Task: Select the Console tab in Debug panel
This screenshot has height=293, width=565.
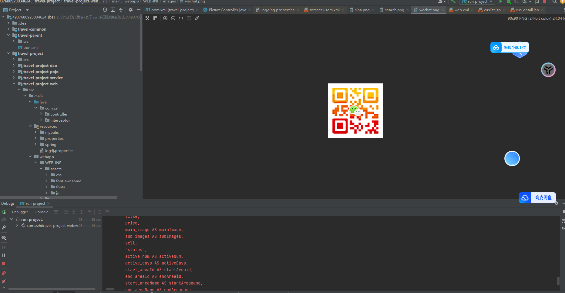Action: point(42,212)
